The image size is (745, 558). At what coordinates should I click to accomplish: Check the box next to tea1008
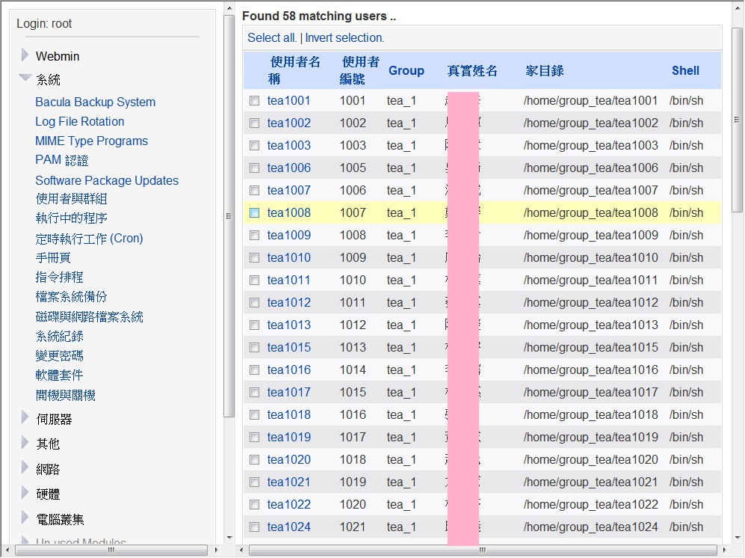point(255,212)
